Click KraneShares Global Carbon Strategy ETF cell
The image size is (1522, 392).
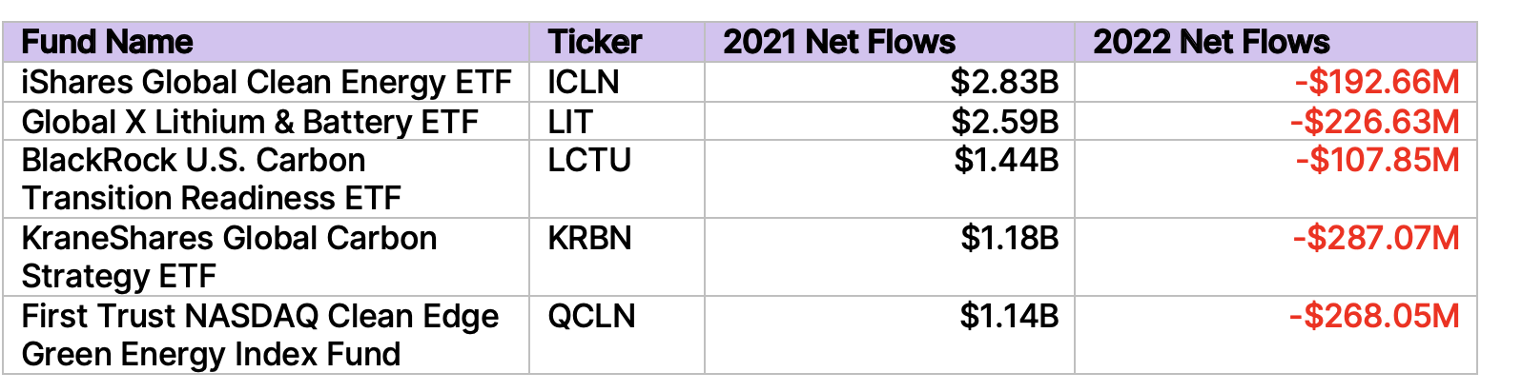[x=229, y=257]
